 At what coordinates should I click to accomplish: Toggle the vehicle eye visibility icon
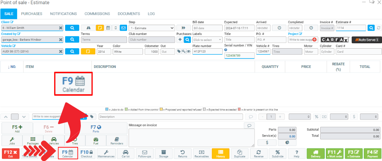[188, 52]
